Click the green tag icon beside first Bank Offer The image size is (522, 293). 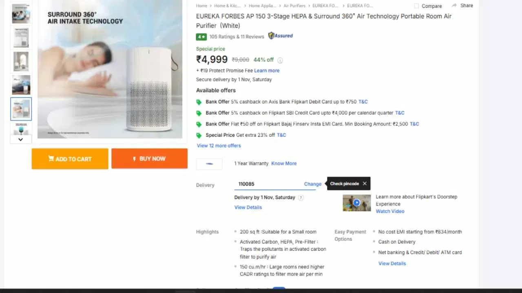click(x=199, y=101)
